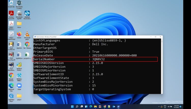Click the TargetOperatingSystem property label
This screenshot has width=191, height=109.
(x=52, y=89)
